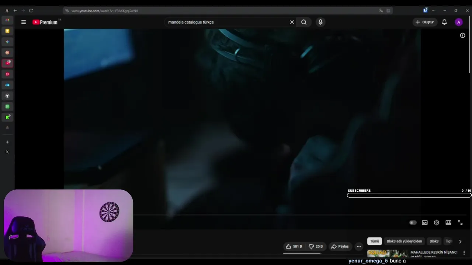Clear the search box text

(292, 22)
